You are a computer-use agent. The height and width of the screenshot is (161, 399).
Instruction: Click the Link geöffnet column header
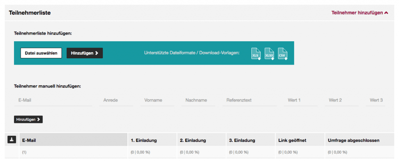tap(300, 140)
